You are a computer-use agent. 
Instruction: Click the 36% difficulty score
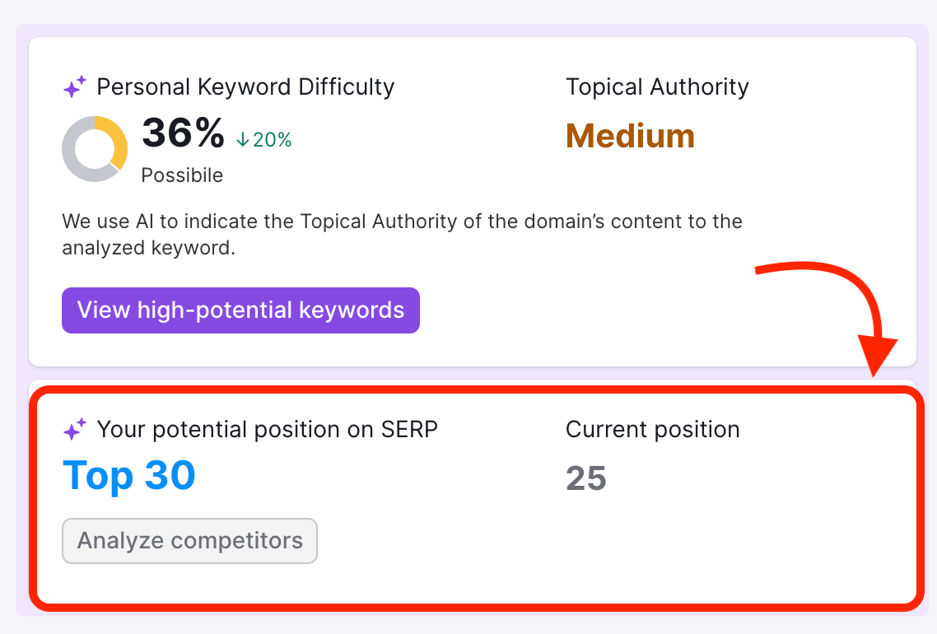tap(183, 133)
